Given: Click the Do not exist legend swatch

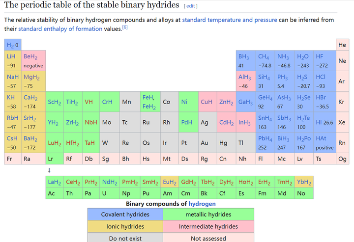Looking at the screenshot, I should 125,238.
